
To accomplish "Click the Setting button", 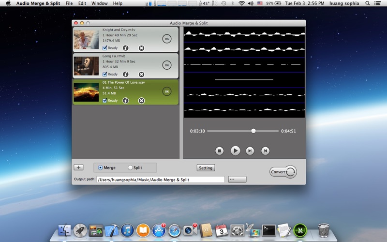I will point(206,168).
